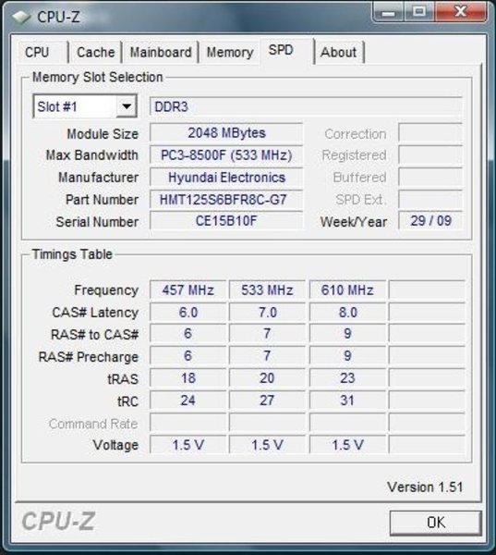Screen dimensions: 496x555
Task: Click the CPU-Z app icon in title bar
Action: tap(21, 17)
